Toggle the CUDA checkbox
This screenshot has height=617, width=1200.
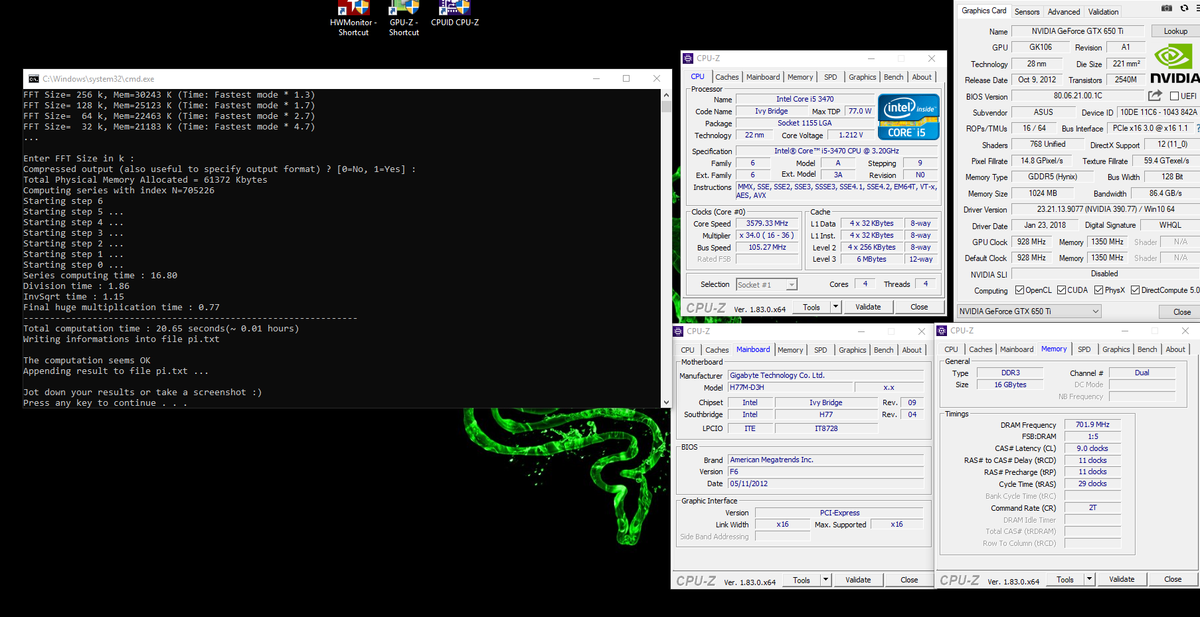click(x=1062, y=290)
